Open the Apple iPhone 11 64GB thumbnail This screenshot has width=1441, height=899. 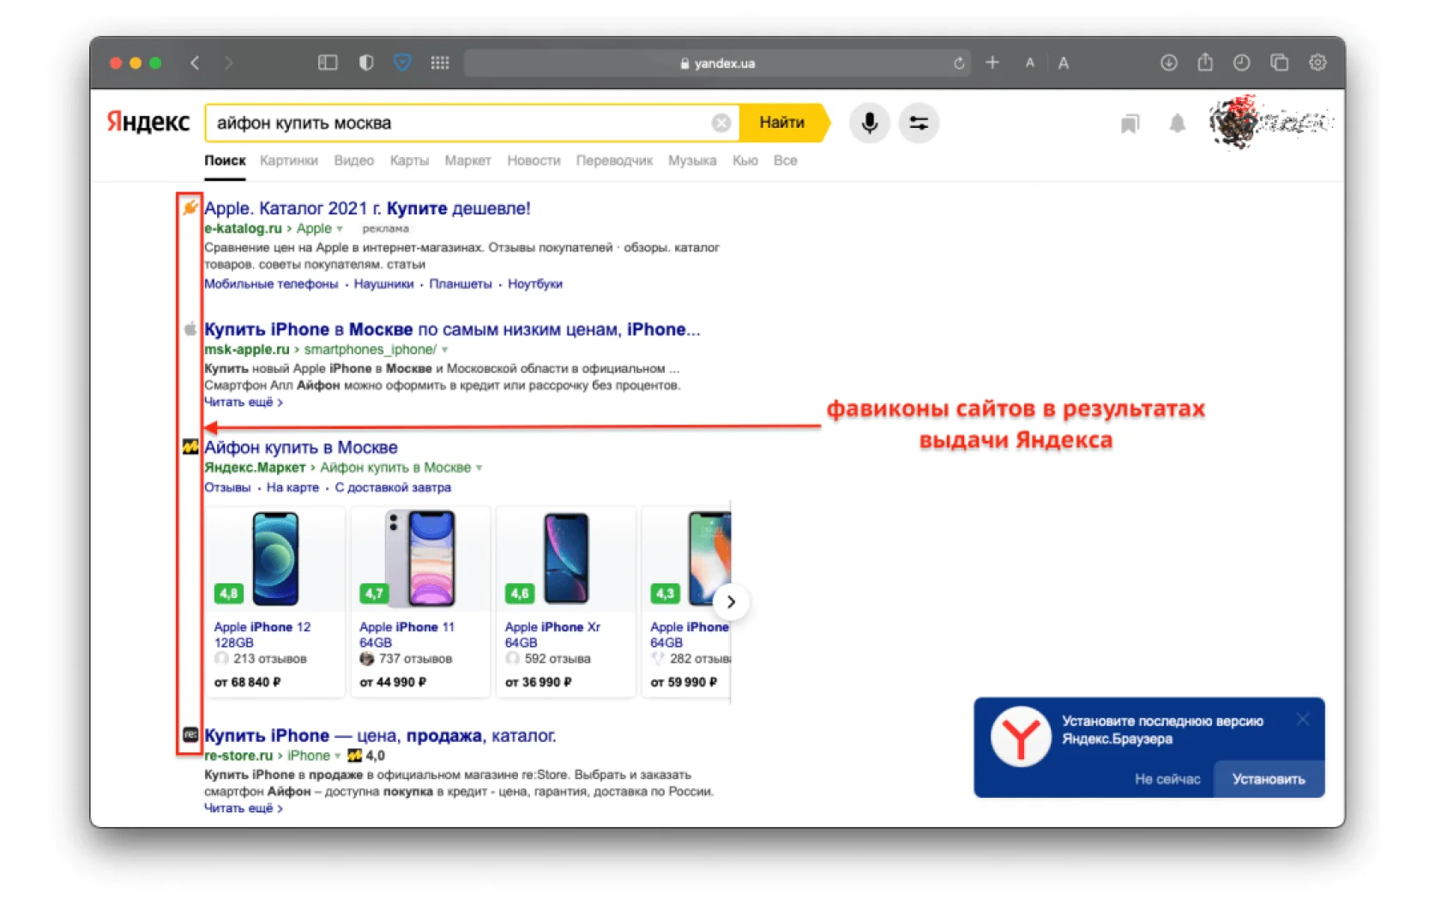pos(420,558)
